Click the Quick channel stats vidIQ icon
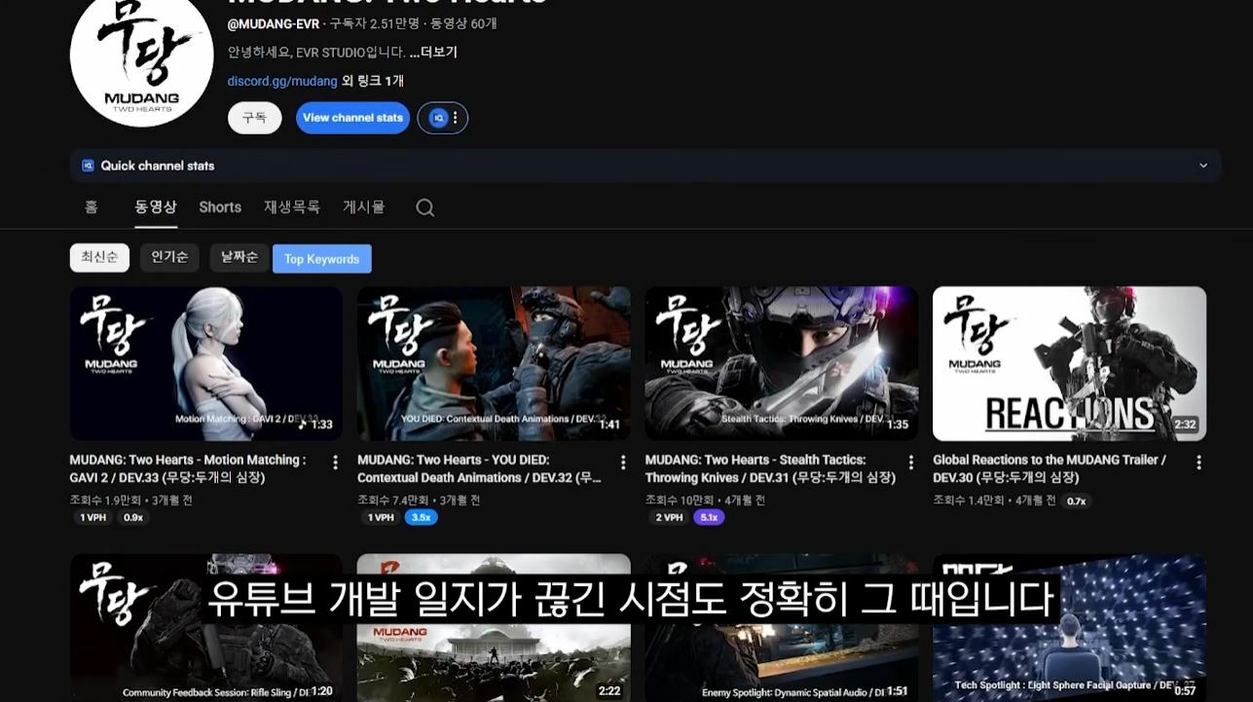The height and width of the screenshot is (702, 1253). tap(88, 166)
